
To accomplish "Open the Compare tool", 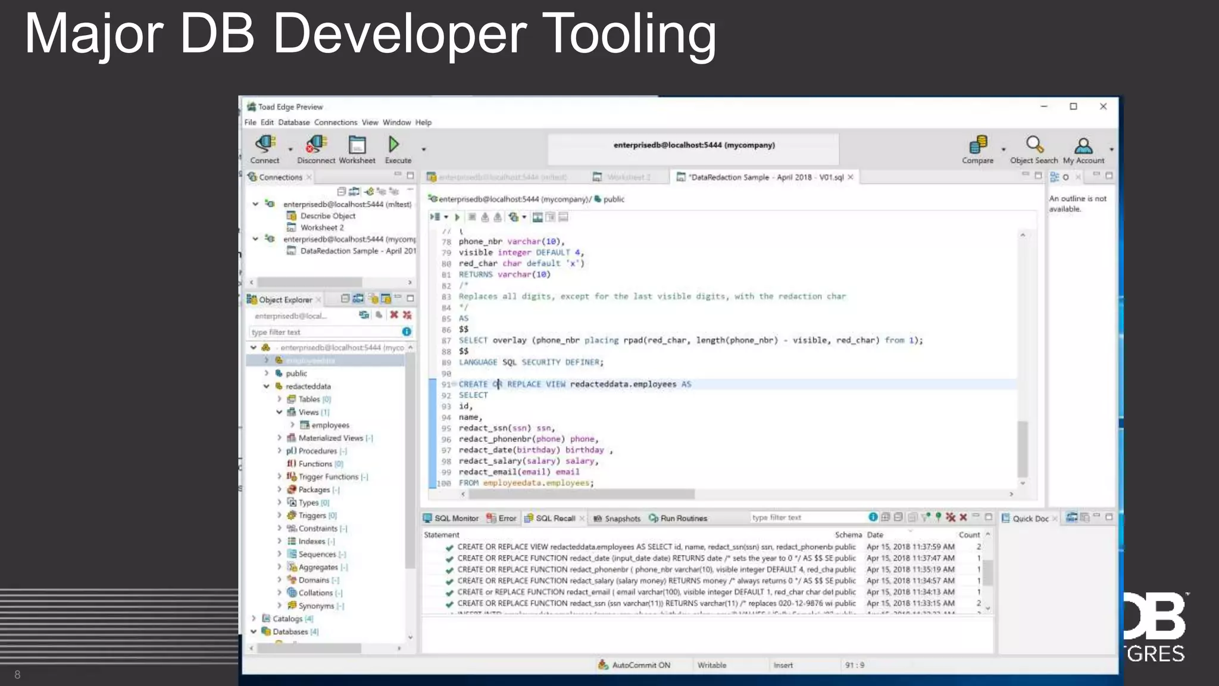I will (x=977, y=145).
